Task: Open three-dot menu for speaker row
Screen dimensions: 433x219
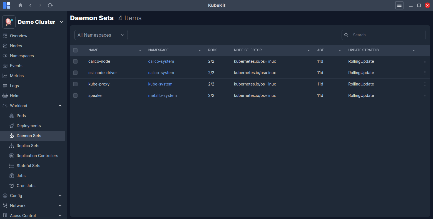Action: pos(425,95)
